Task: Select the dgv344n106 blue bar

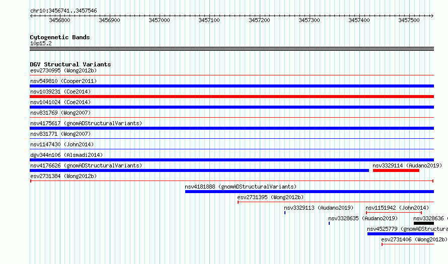Action: 232,160
